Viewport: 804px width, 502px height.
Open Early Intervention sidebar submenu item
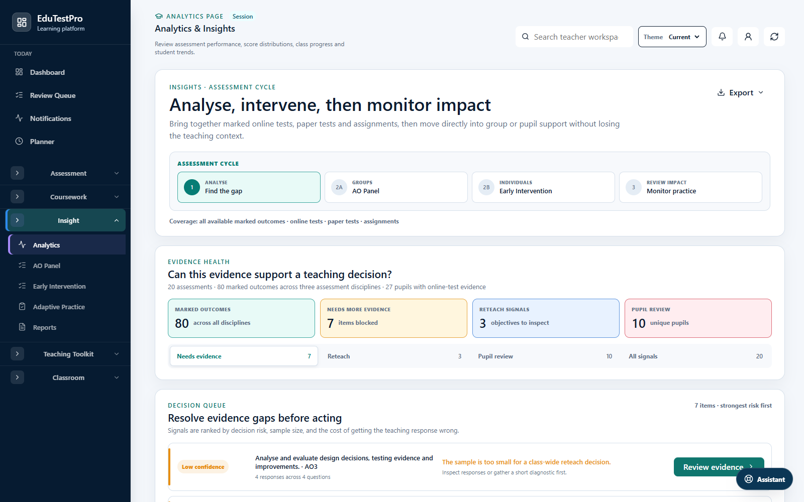click(67, 286)
